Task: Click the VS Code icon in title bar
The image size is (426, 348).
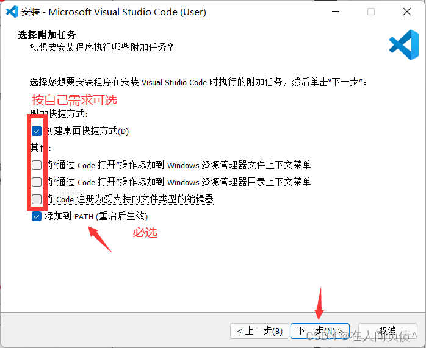Action: pos(12,12)
